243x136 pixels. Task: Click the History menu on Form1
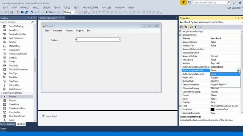[x=69, y=31]
